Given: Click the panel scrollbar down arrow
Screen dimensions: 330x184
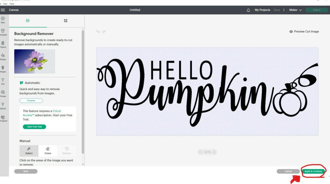Looking at the screenshot, I should pyautogui.click(x=83, y=164).
